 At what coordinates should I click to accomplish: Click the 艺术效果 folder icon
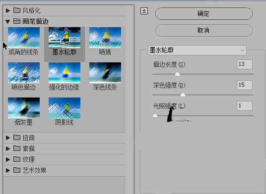pyautogui.click(x=17, y=170)
